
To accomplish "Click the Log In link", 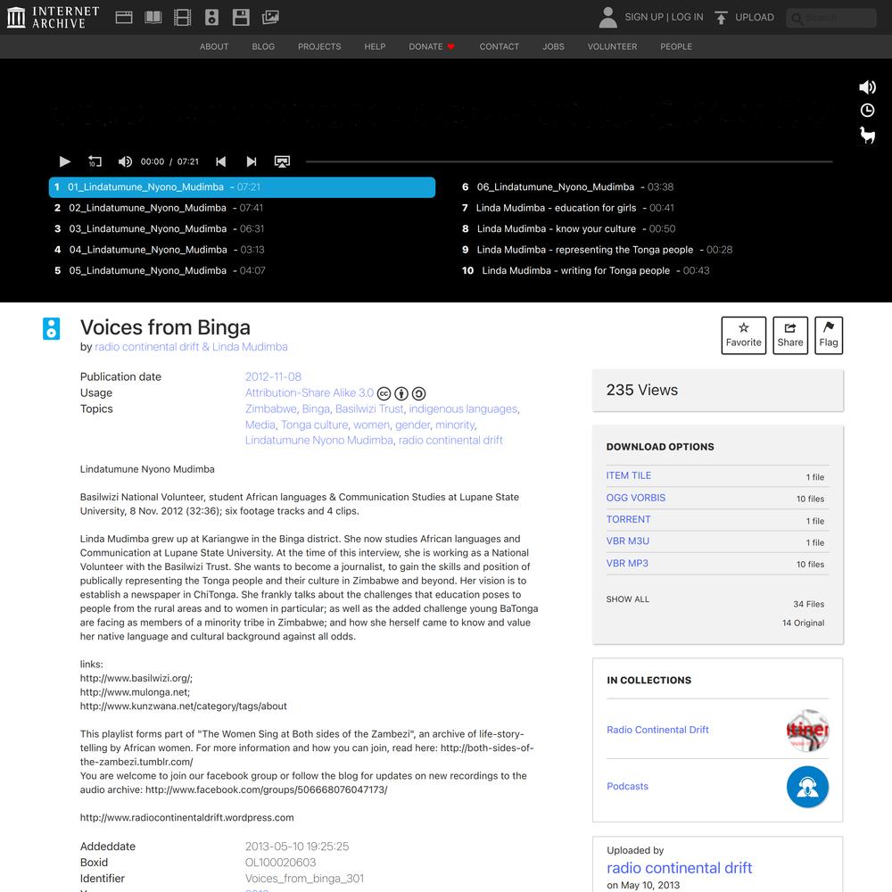I will click(687, 17).
